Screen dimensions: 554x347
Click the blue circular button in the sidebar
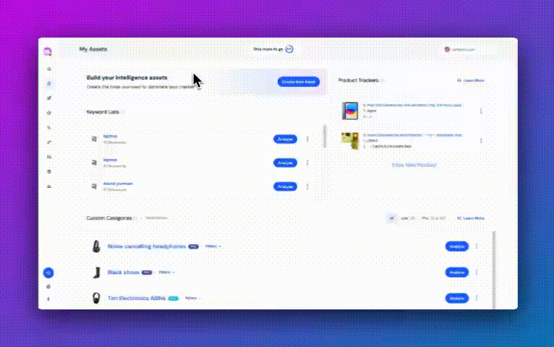coord(48,273)
